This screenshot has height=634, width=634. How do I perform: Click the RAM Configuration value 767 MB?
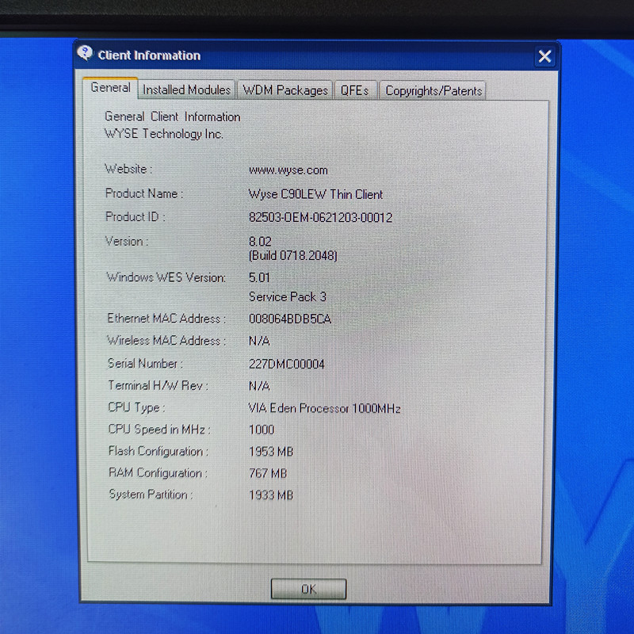point(268,473)
